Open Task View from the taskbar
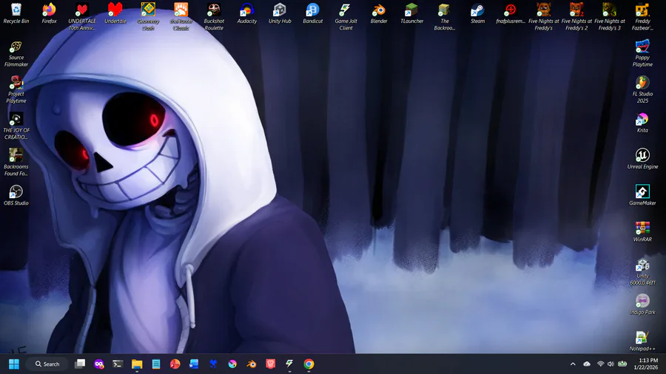The image size is (666, 374). coord(80,364)
